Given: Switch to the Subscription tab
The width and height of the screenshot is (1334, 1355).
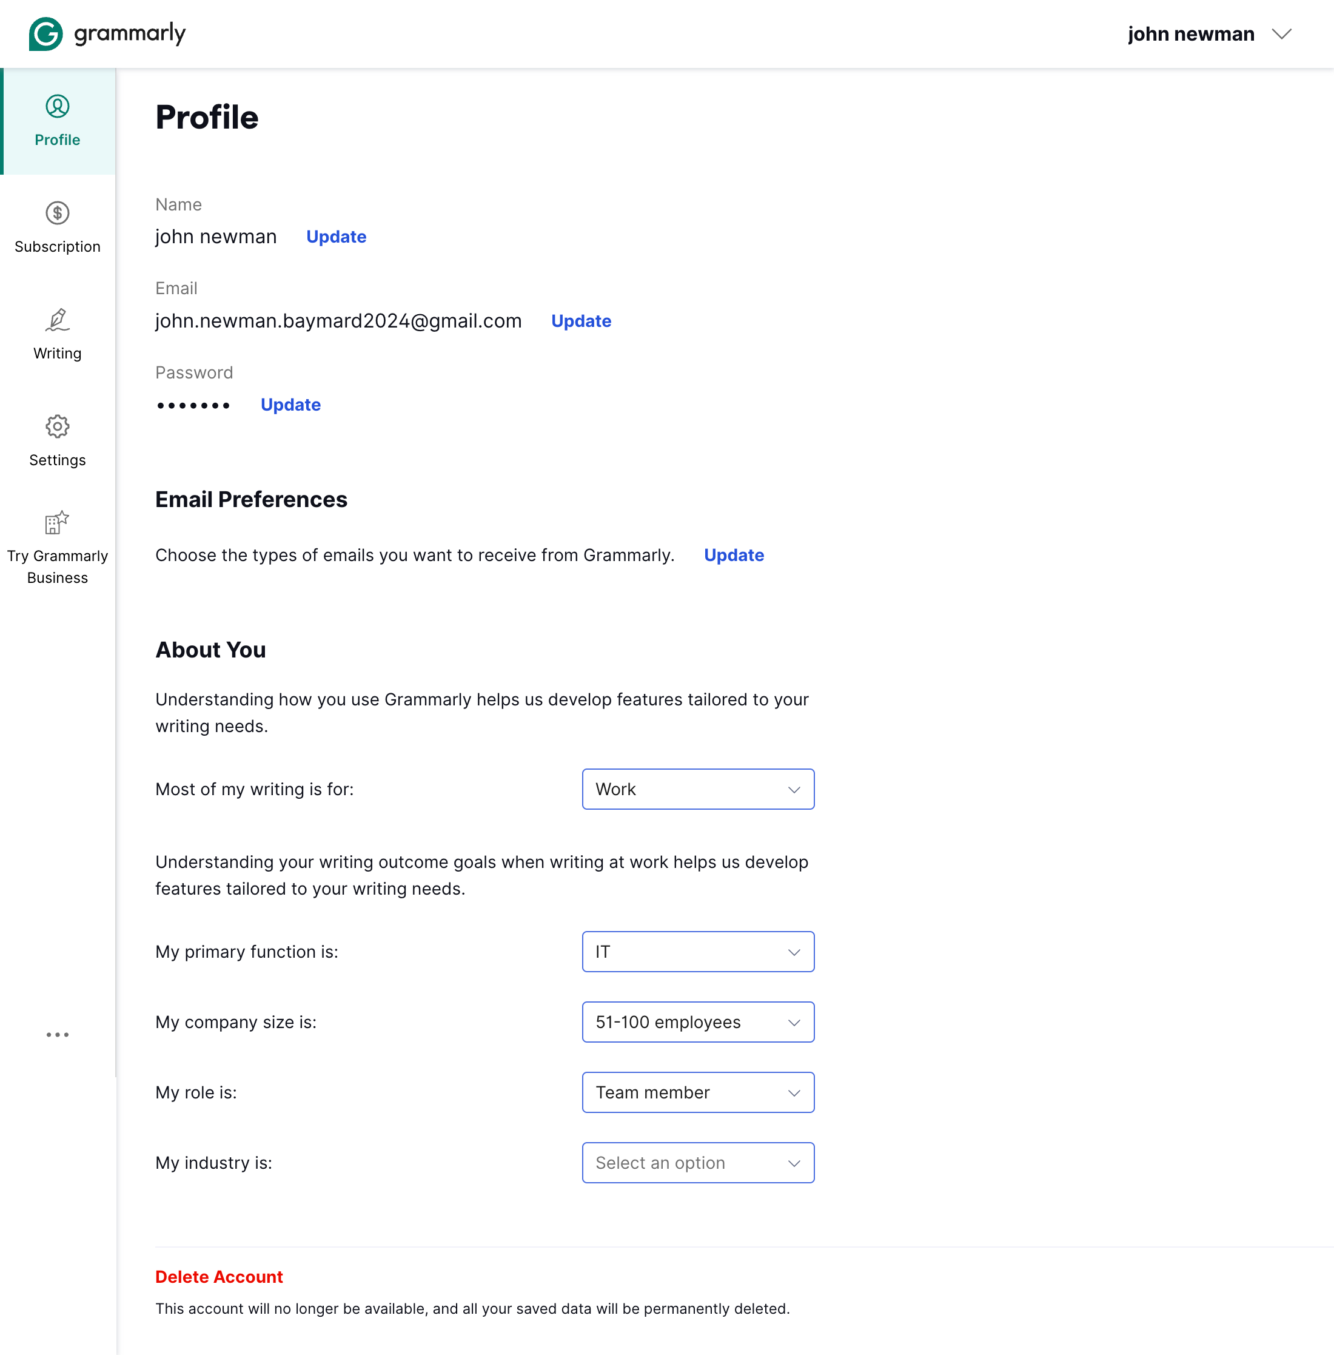Looking at the screenshot, I should pyautogui.click(x=57, y=246).
